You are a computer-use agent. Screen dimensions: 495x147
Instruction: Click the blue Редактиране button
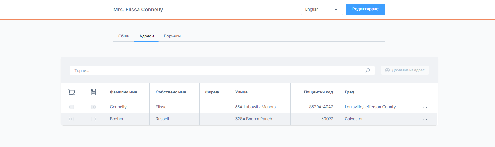click(365, 9)
